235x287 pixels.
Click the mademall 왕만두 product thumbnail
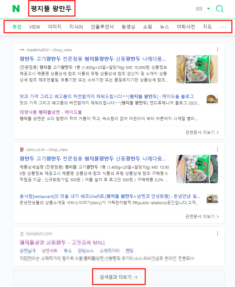[x=197, y=69]
